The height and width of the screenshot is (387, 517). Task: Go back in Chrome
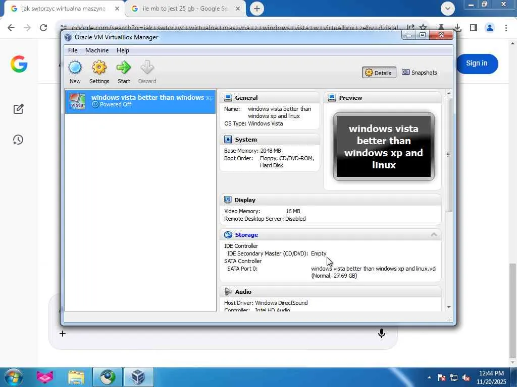tap(11, 28)
